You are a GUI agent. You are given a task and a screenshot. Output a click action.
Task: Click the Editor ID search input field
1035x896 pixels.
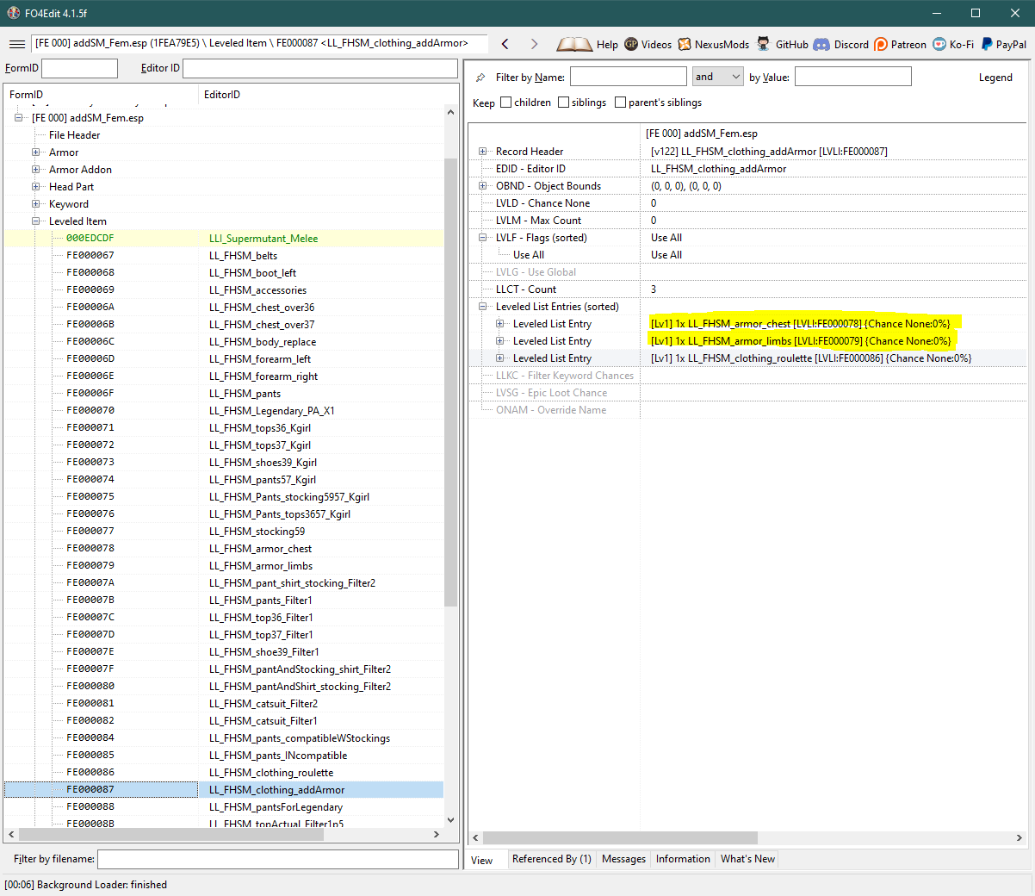pos(320,68)
